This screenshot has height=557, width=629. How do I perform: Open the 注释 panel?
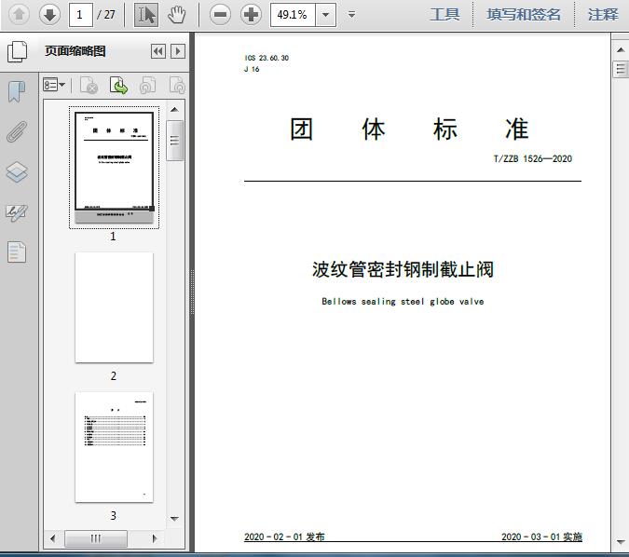[603, 15]
